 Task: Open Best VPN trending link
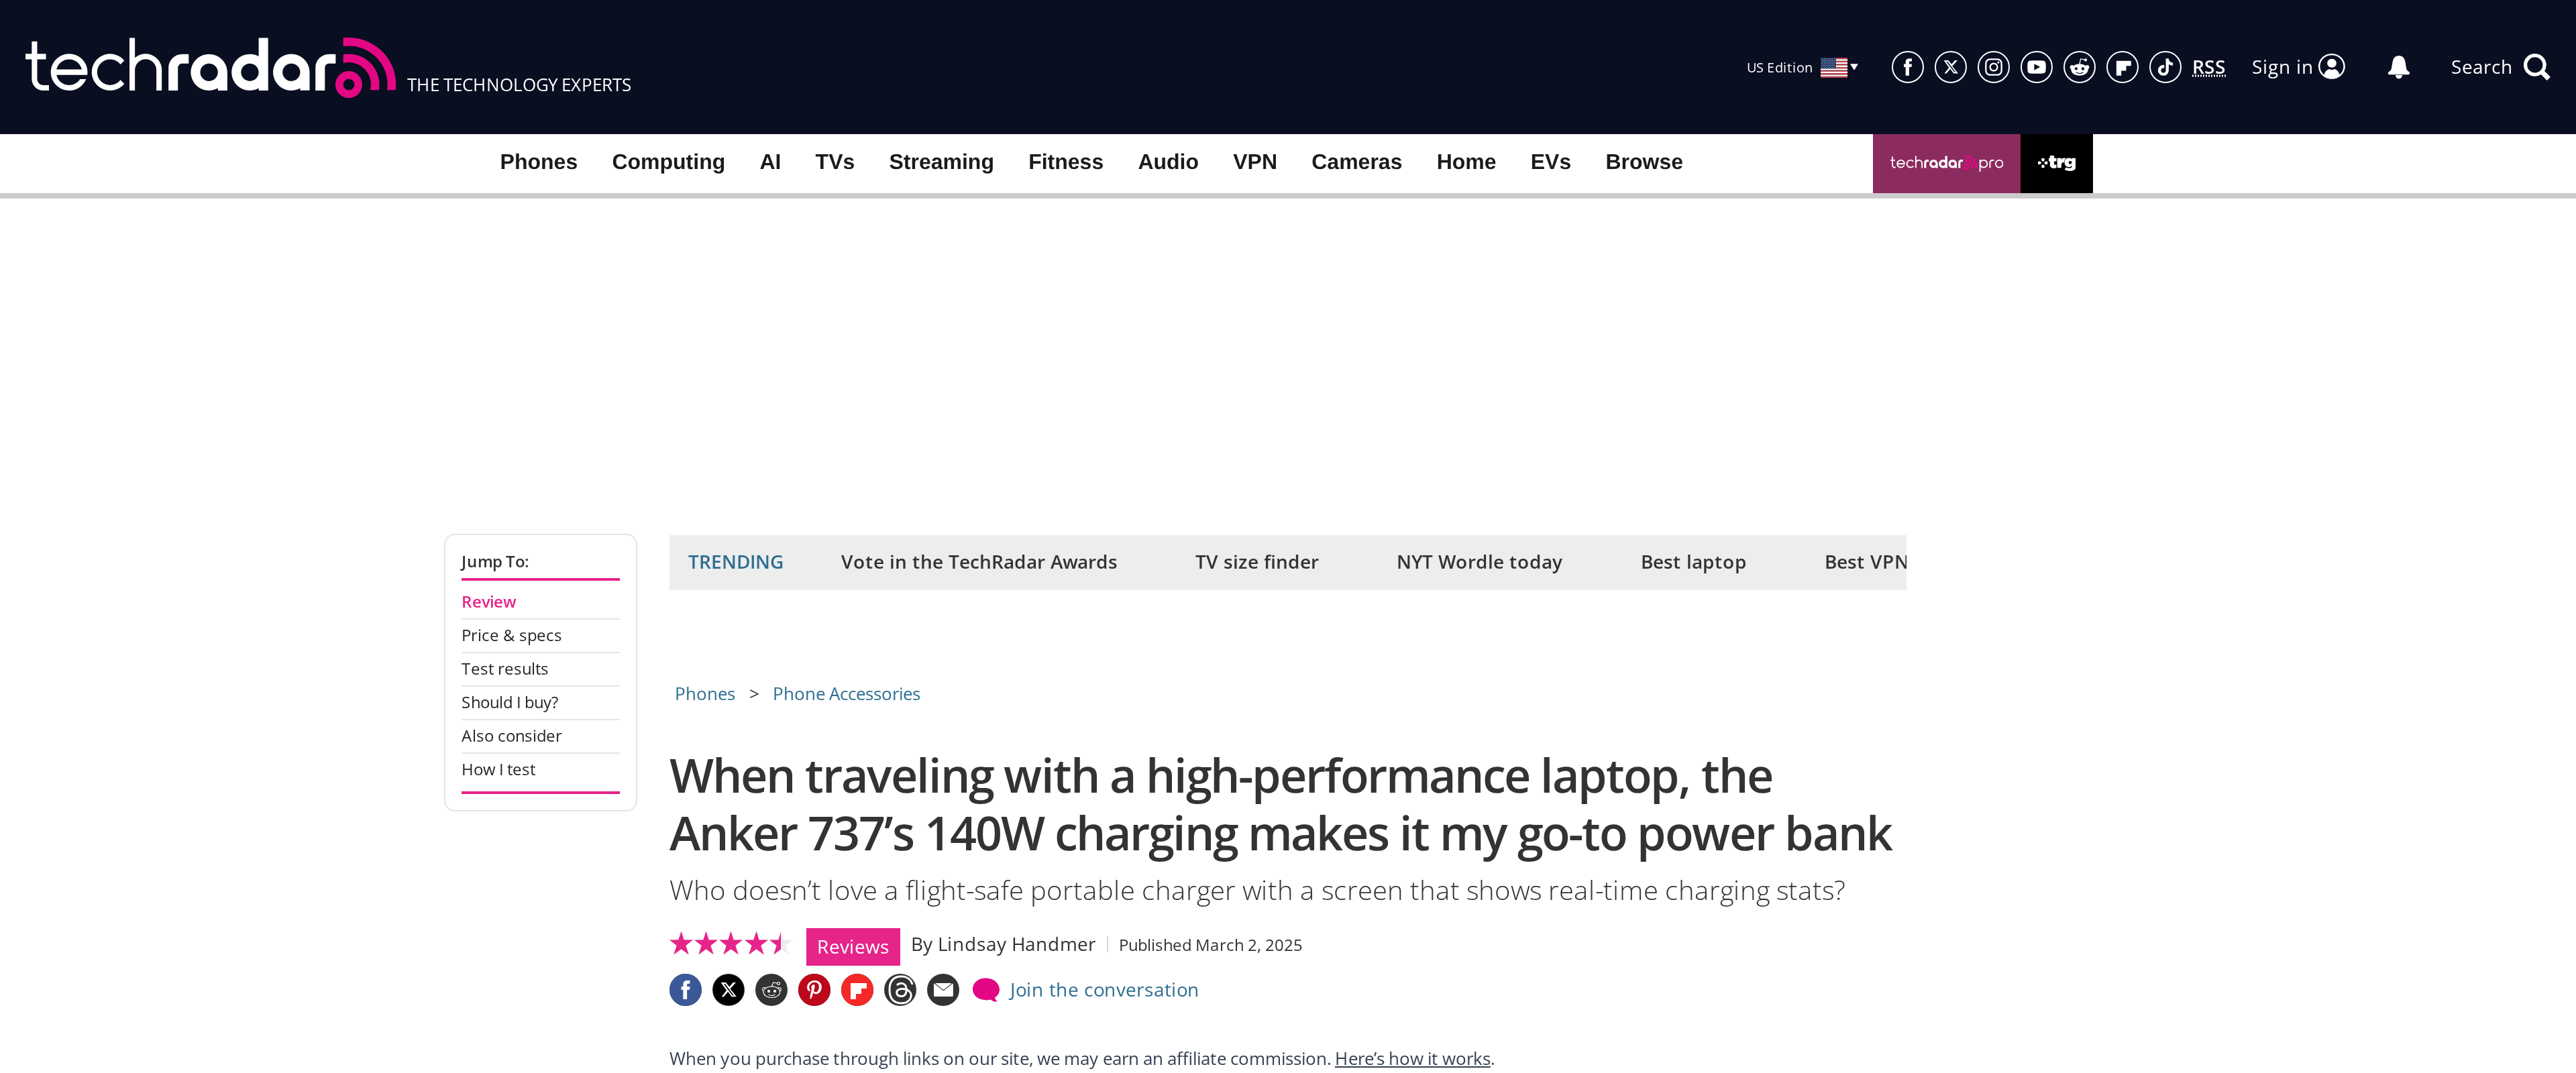click(1865, 562)
